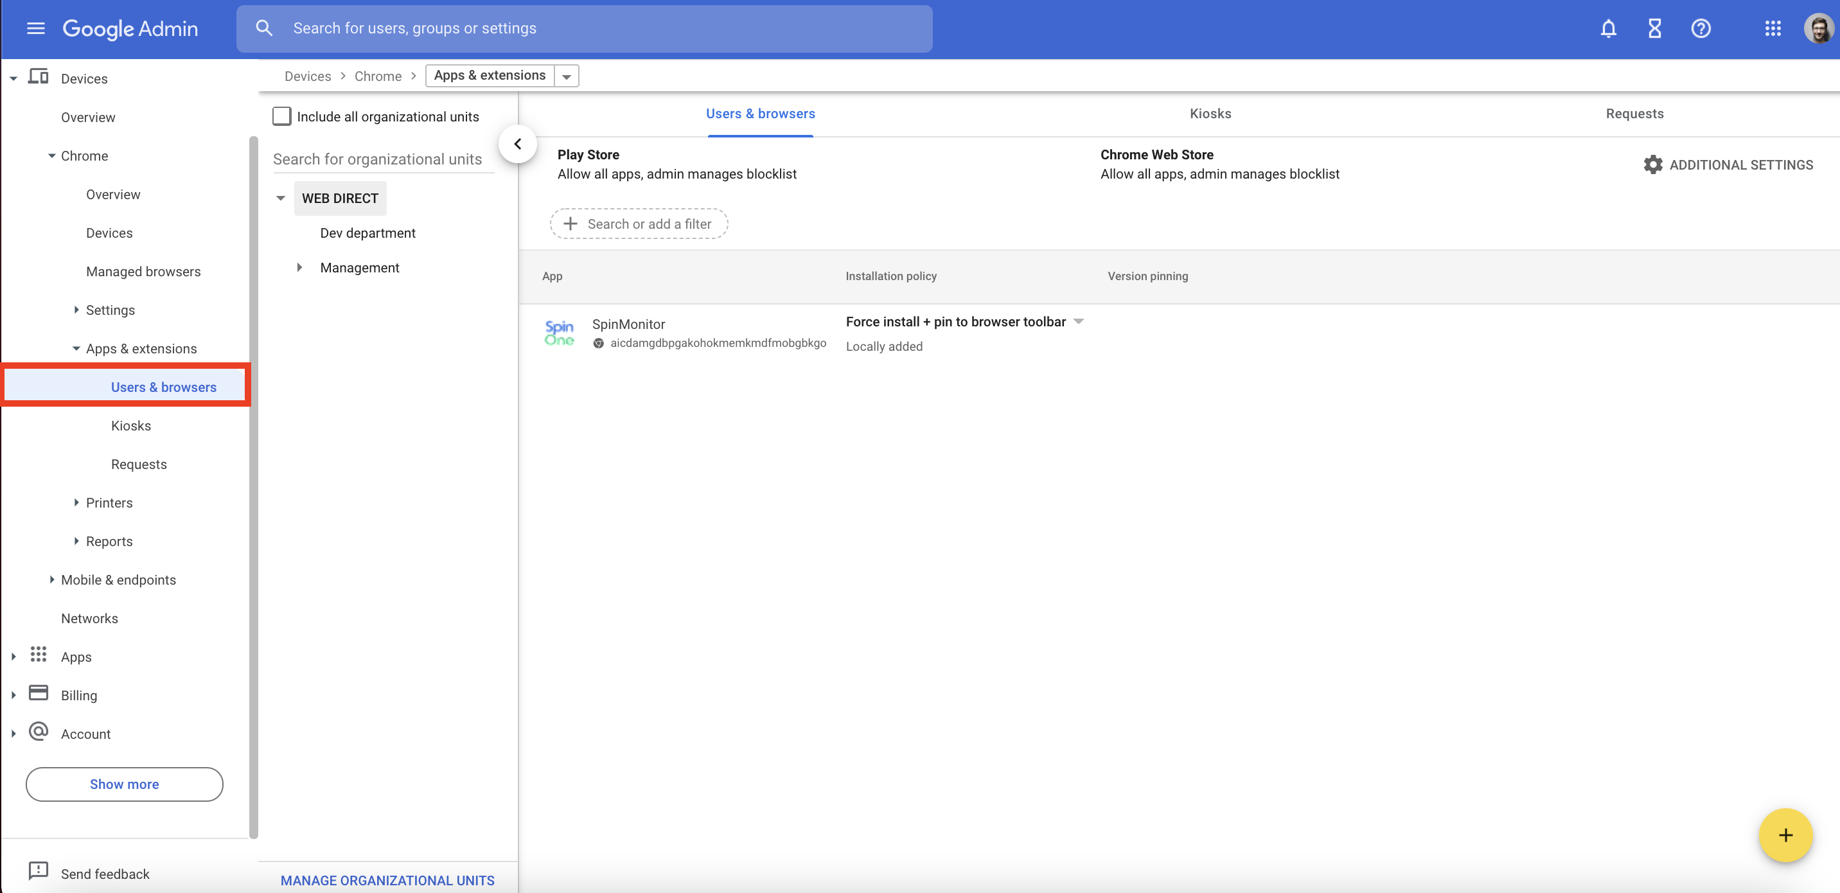This screenshot has width=1840, height=893.
Task: Expand the Printers sidebar item
Action: 76,502
